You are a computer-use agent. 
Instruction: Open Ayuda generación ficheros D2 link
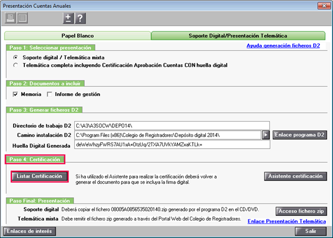tap(283, 46)
